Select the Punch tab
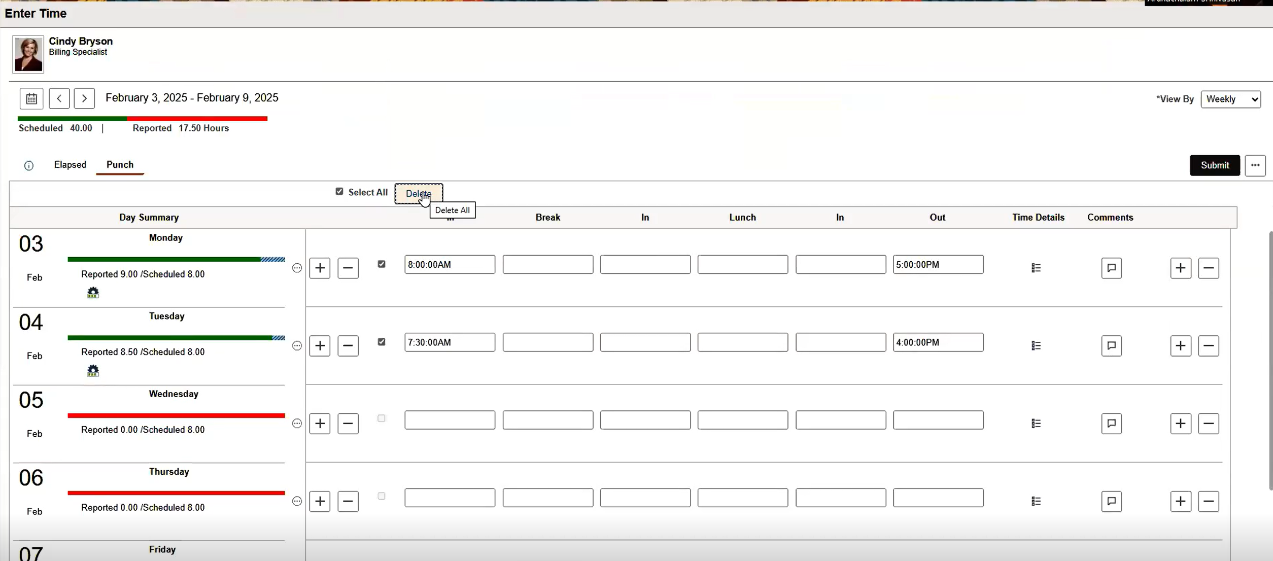 120,165
